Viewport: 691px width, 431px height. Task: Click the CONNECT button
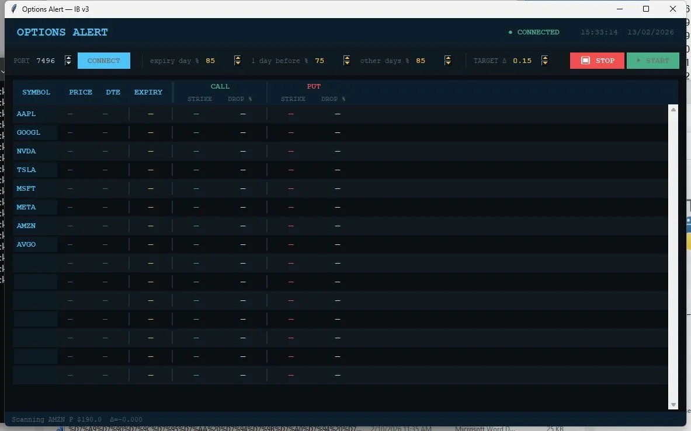(x=104, y=61)
